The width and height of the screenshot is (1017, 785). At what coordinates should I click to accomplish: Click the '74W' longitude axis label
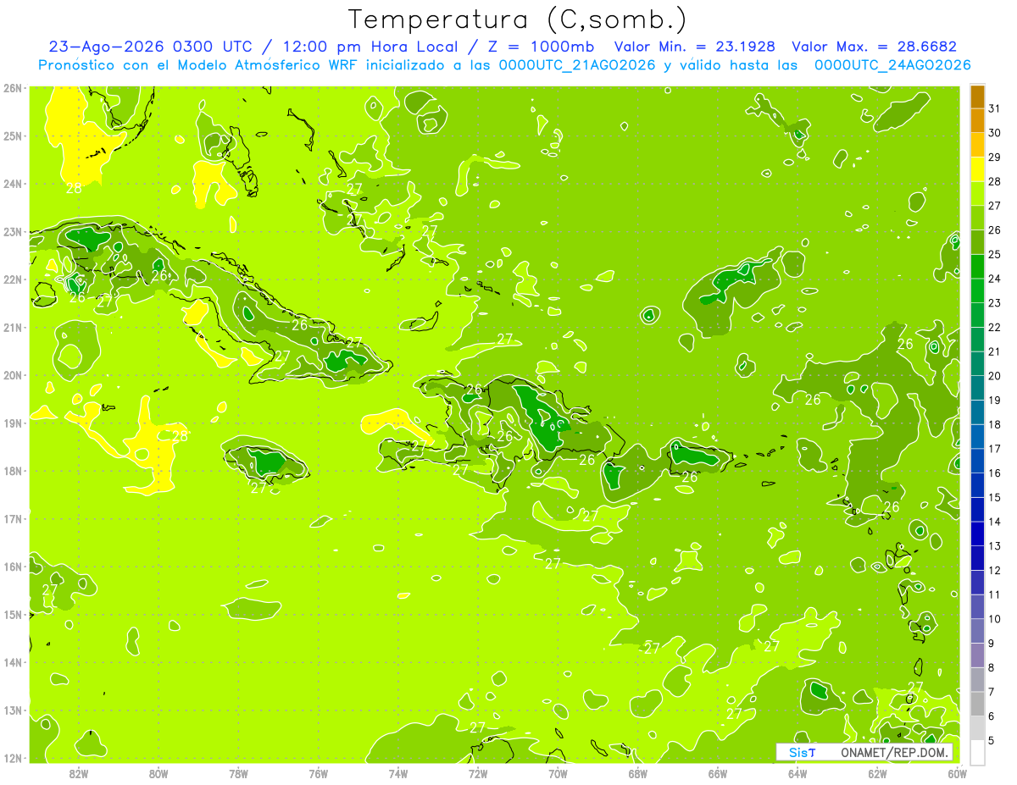[x=398, y=773]
